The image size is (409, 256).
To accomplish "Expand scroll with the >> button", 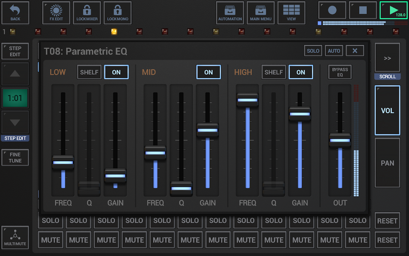I will click(387, 58).
